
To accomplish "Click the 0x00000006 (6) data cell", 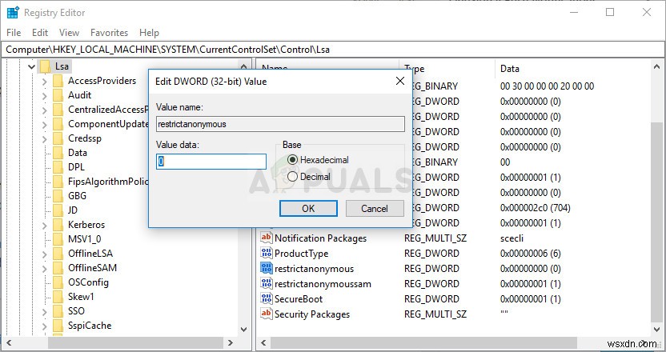I will pyautogui.click(x=531, y=254).
